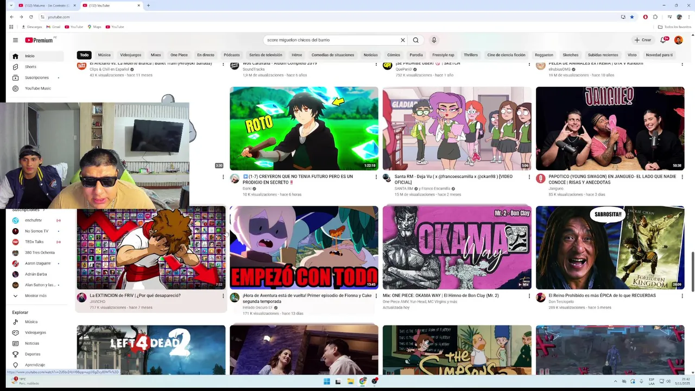Viewport: 695px width, 391px height.
Task: Open options menu for Santa RM Deja Vu video
Action: click(x=529, y=176)
